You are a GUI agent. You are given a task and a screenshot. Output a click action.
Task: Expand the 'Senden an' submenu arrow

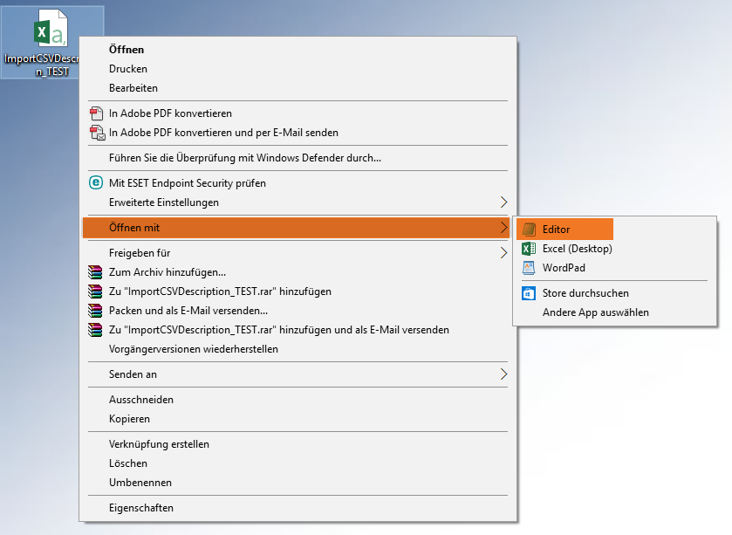coord(503,374)
